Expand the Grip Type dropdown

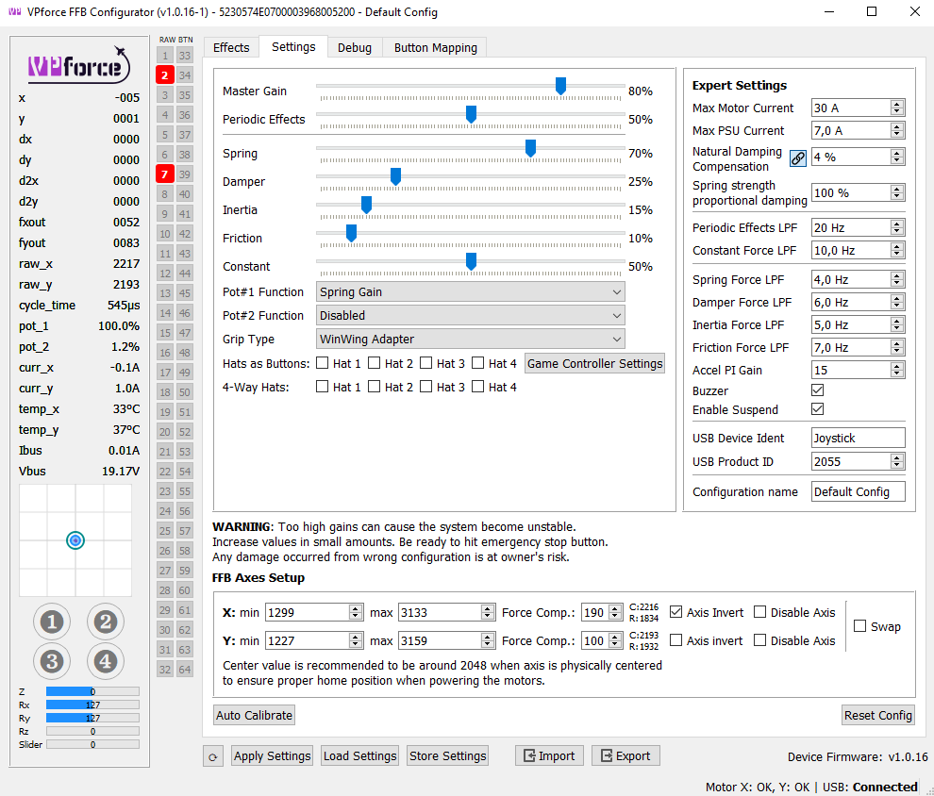pyautogui.click(x=470, y=340)
